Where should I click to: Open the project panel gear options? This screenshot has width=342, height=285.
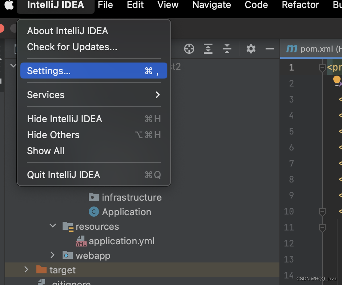pos(251,49)
